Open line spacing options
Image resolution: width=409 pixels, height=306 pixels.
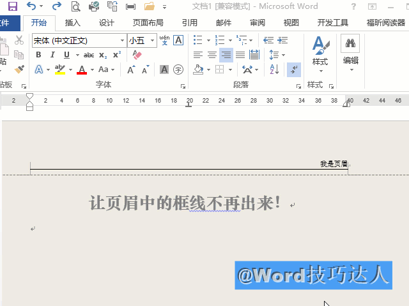tap(277, 55)
